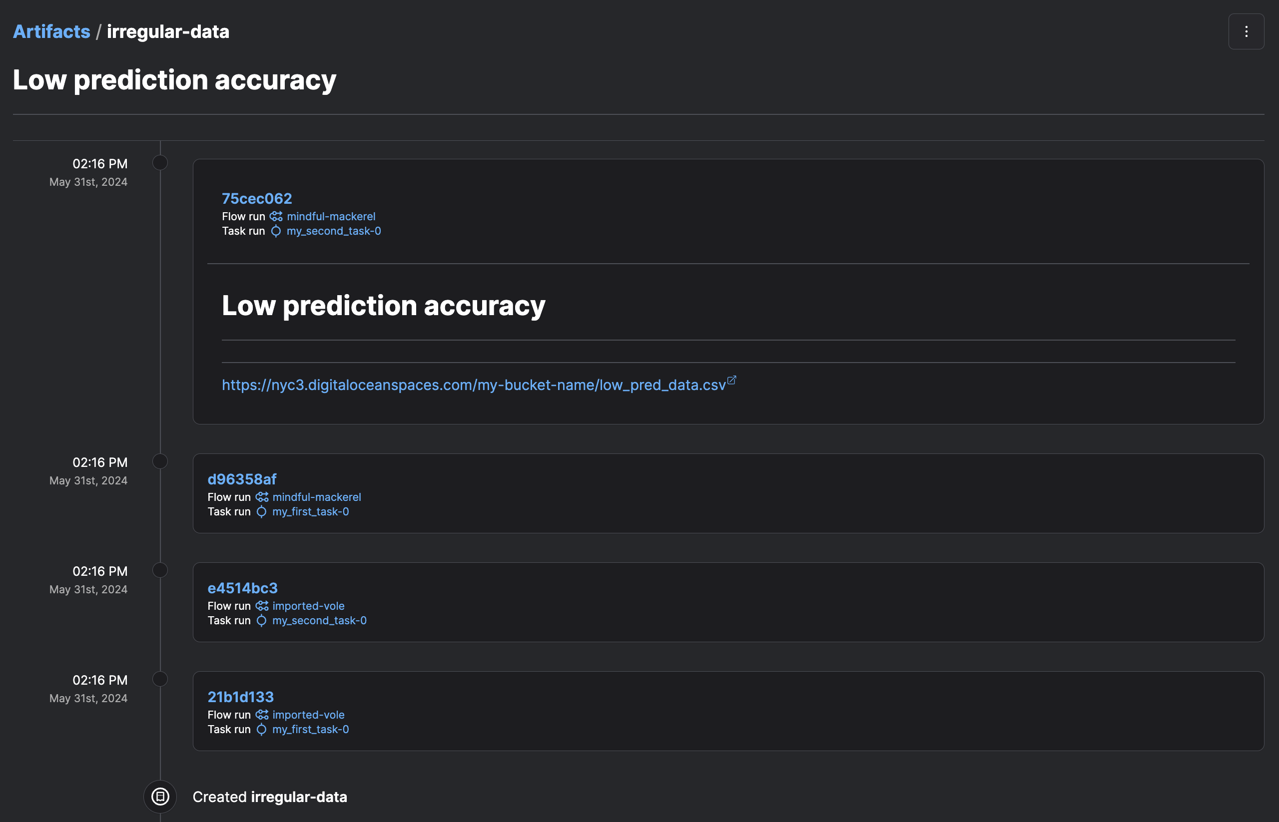
Task: Click the artifact icon beside Created irregular-data
Action: (x=160, y=797)
